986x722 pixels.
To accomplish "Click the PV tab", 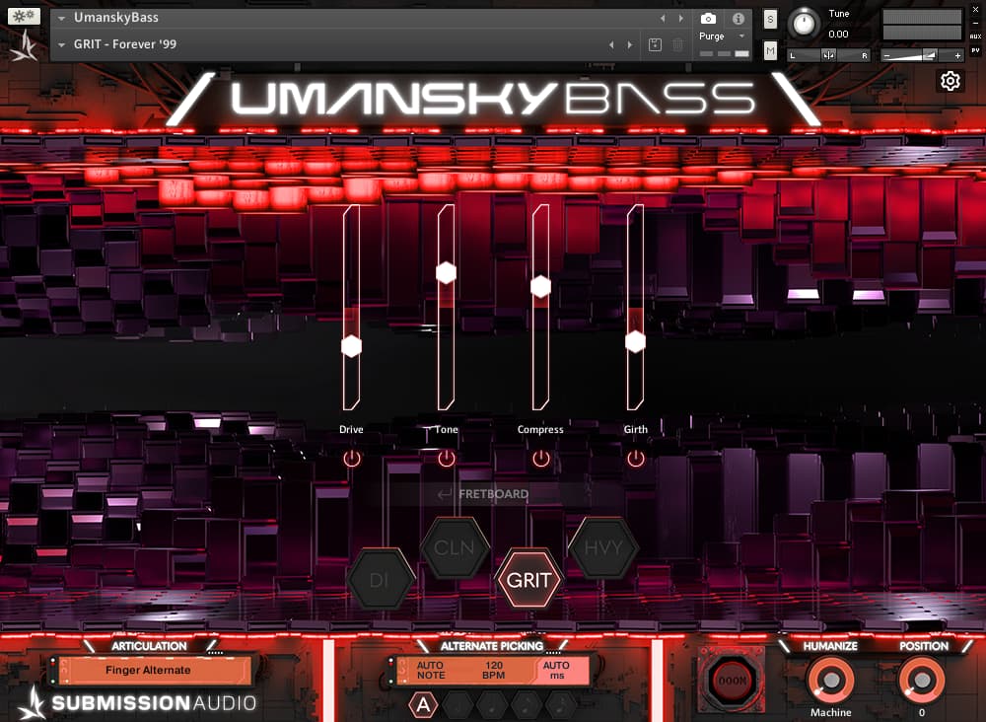I will click(x=974, y=49).
